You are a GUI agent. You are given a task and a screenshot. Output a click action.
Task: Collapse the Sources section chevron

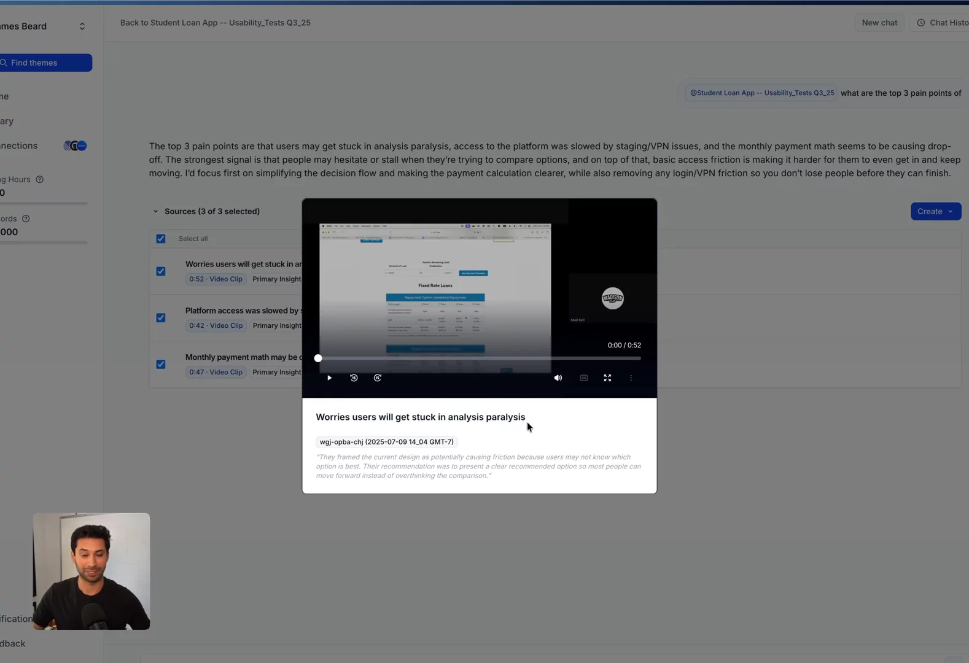click(x=155, y=211)
